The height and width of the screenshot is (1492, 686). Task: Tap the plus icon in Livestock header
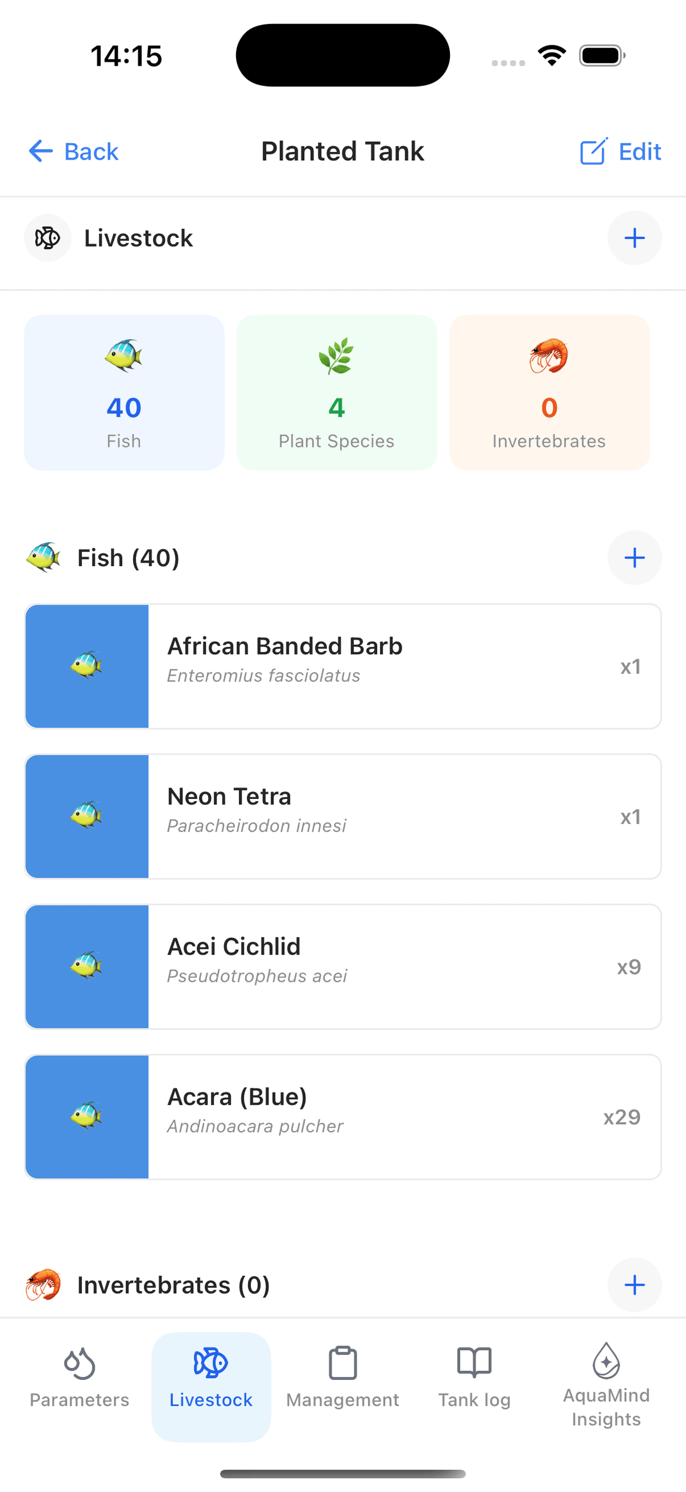[634, 238]
